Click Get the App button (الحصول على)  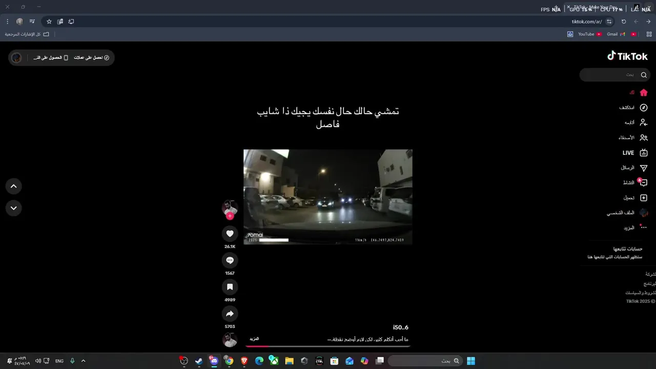point(51,57)
